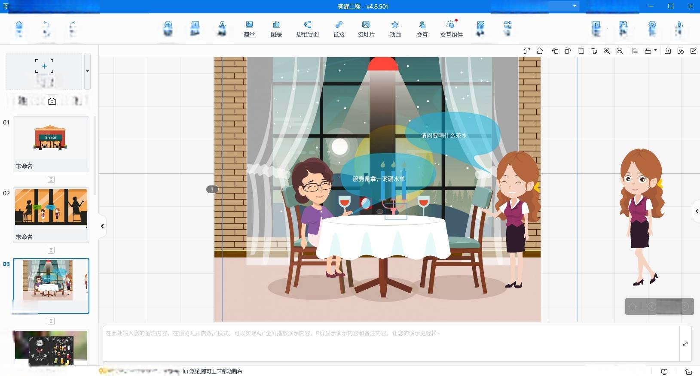The image size is (700, 376).
Task: Toggle the ruler display icon
Action: [527, 51]
